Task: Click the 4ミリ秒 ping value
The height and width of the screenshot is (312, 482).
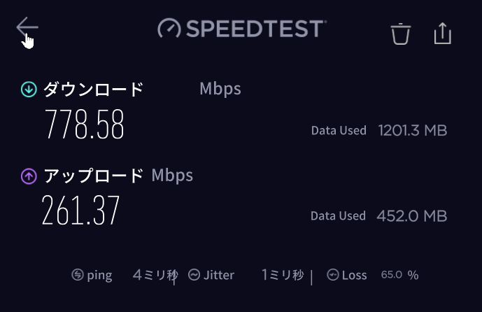Action: pos(155,275)
